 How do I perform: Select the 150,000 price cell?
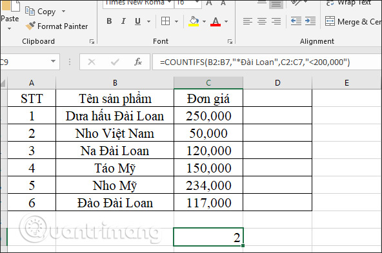[208, 167]
